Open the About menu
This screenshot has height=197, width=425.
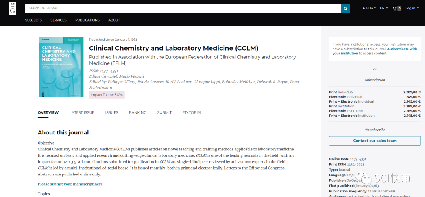tap(114, 20)
